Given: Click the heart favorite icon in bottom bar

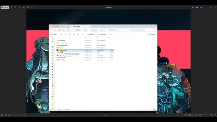Looking at the screenshot, I should (x=6, y=115).
